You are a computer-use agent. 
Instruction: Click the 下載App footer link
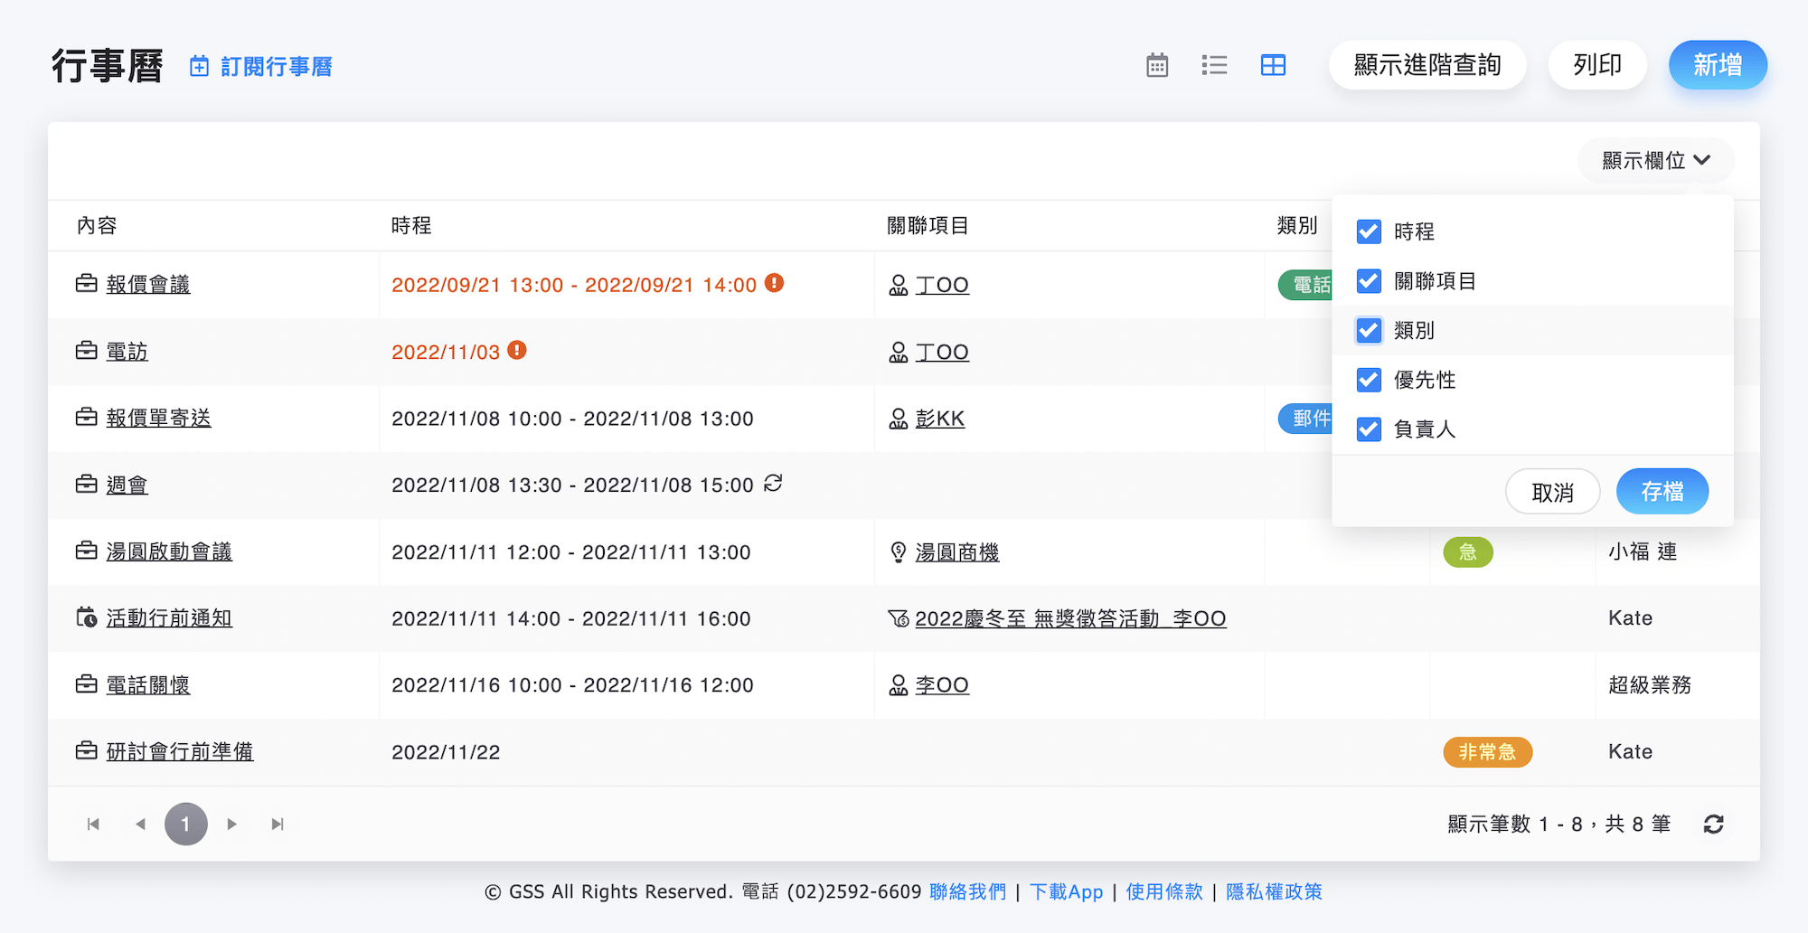[1067, 891]
